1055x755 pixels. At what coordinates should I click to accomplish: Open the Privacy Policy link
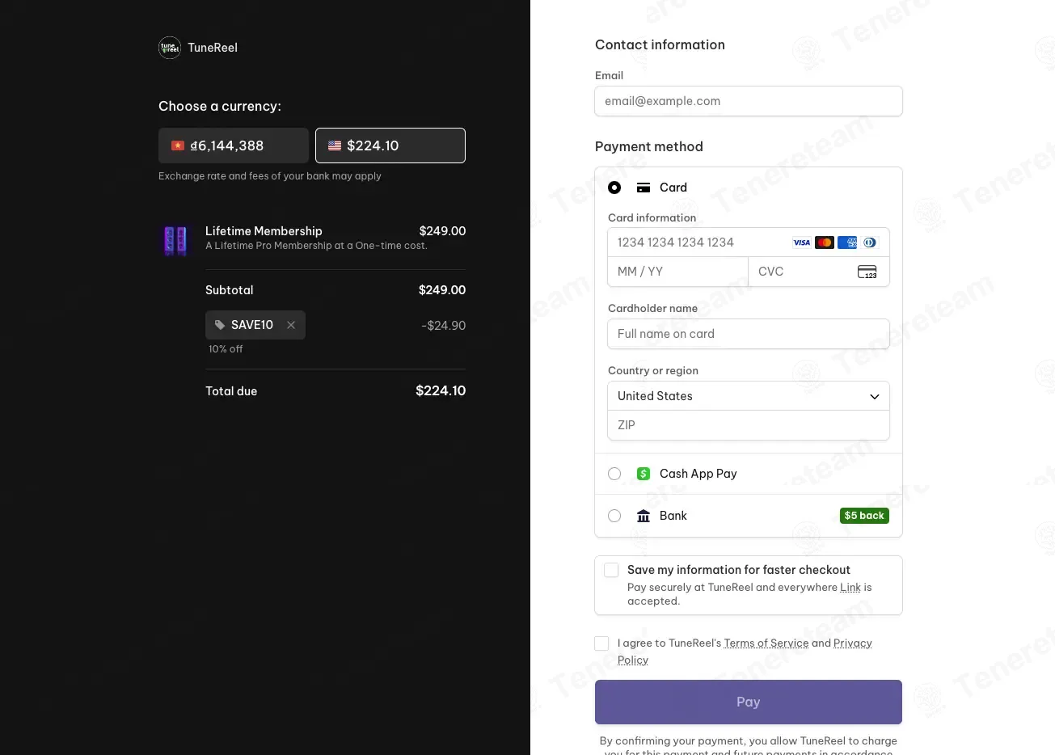click(x=745, y=652)
